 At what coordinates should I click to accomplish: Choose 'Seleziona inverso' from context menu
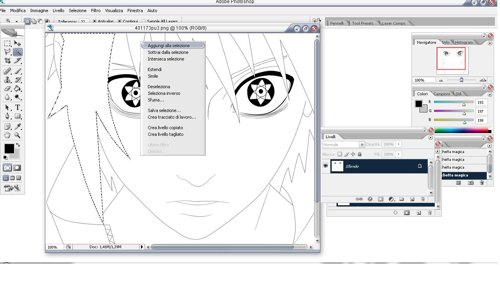(164, 93)
